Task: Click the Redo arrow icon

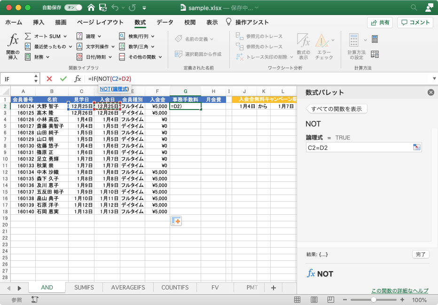Action: click(x=132, y=8)
